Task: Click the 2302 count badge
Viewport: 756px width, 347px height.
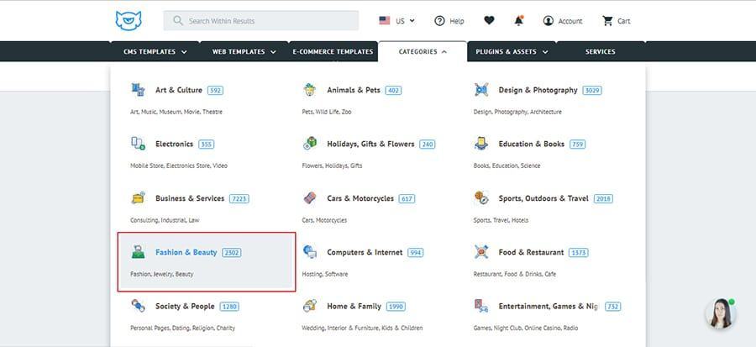Action: click(x=232, y=253)
